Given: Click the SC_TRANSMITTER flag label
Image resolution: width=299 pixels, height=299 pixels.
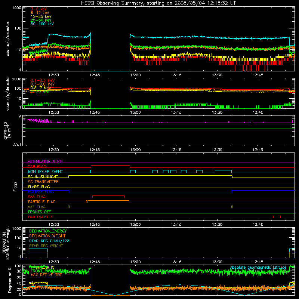Looking at the screenshot, I should coord(43,182).
